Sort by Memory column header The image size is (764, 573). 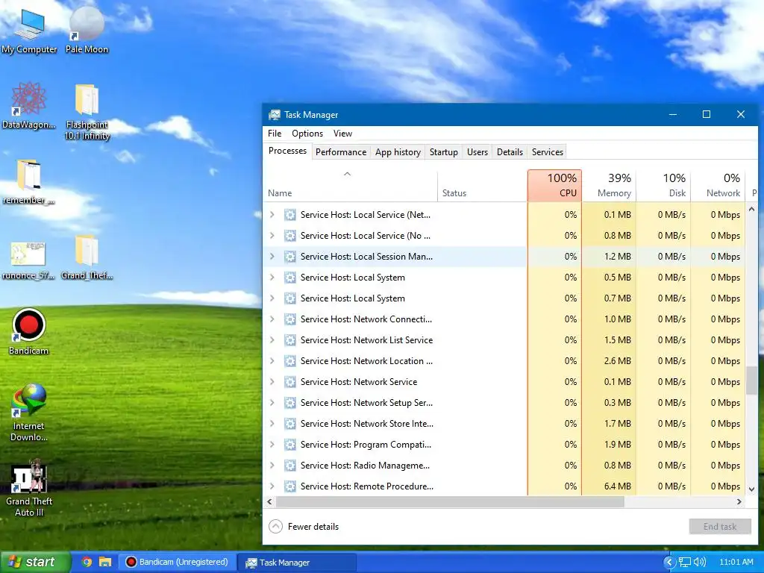(609, 185)
